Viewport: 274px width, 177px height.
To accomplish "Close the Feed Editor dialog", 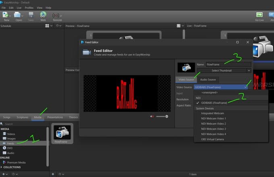I will [x=248, y=42].
